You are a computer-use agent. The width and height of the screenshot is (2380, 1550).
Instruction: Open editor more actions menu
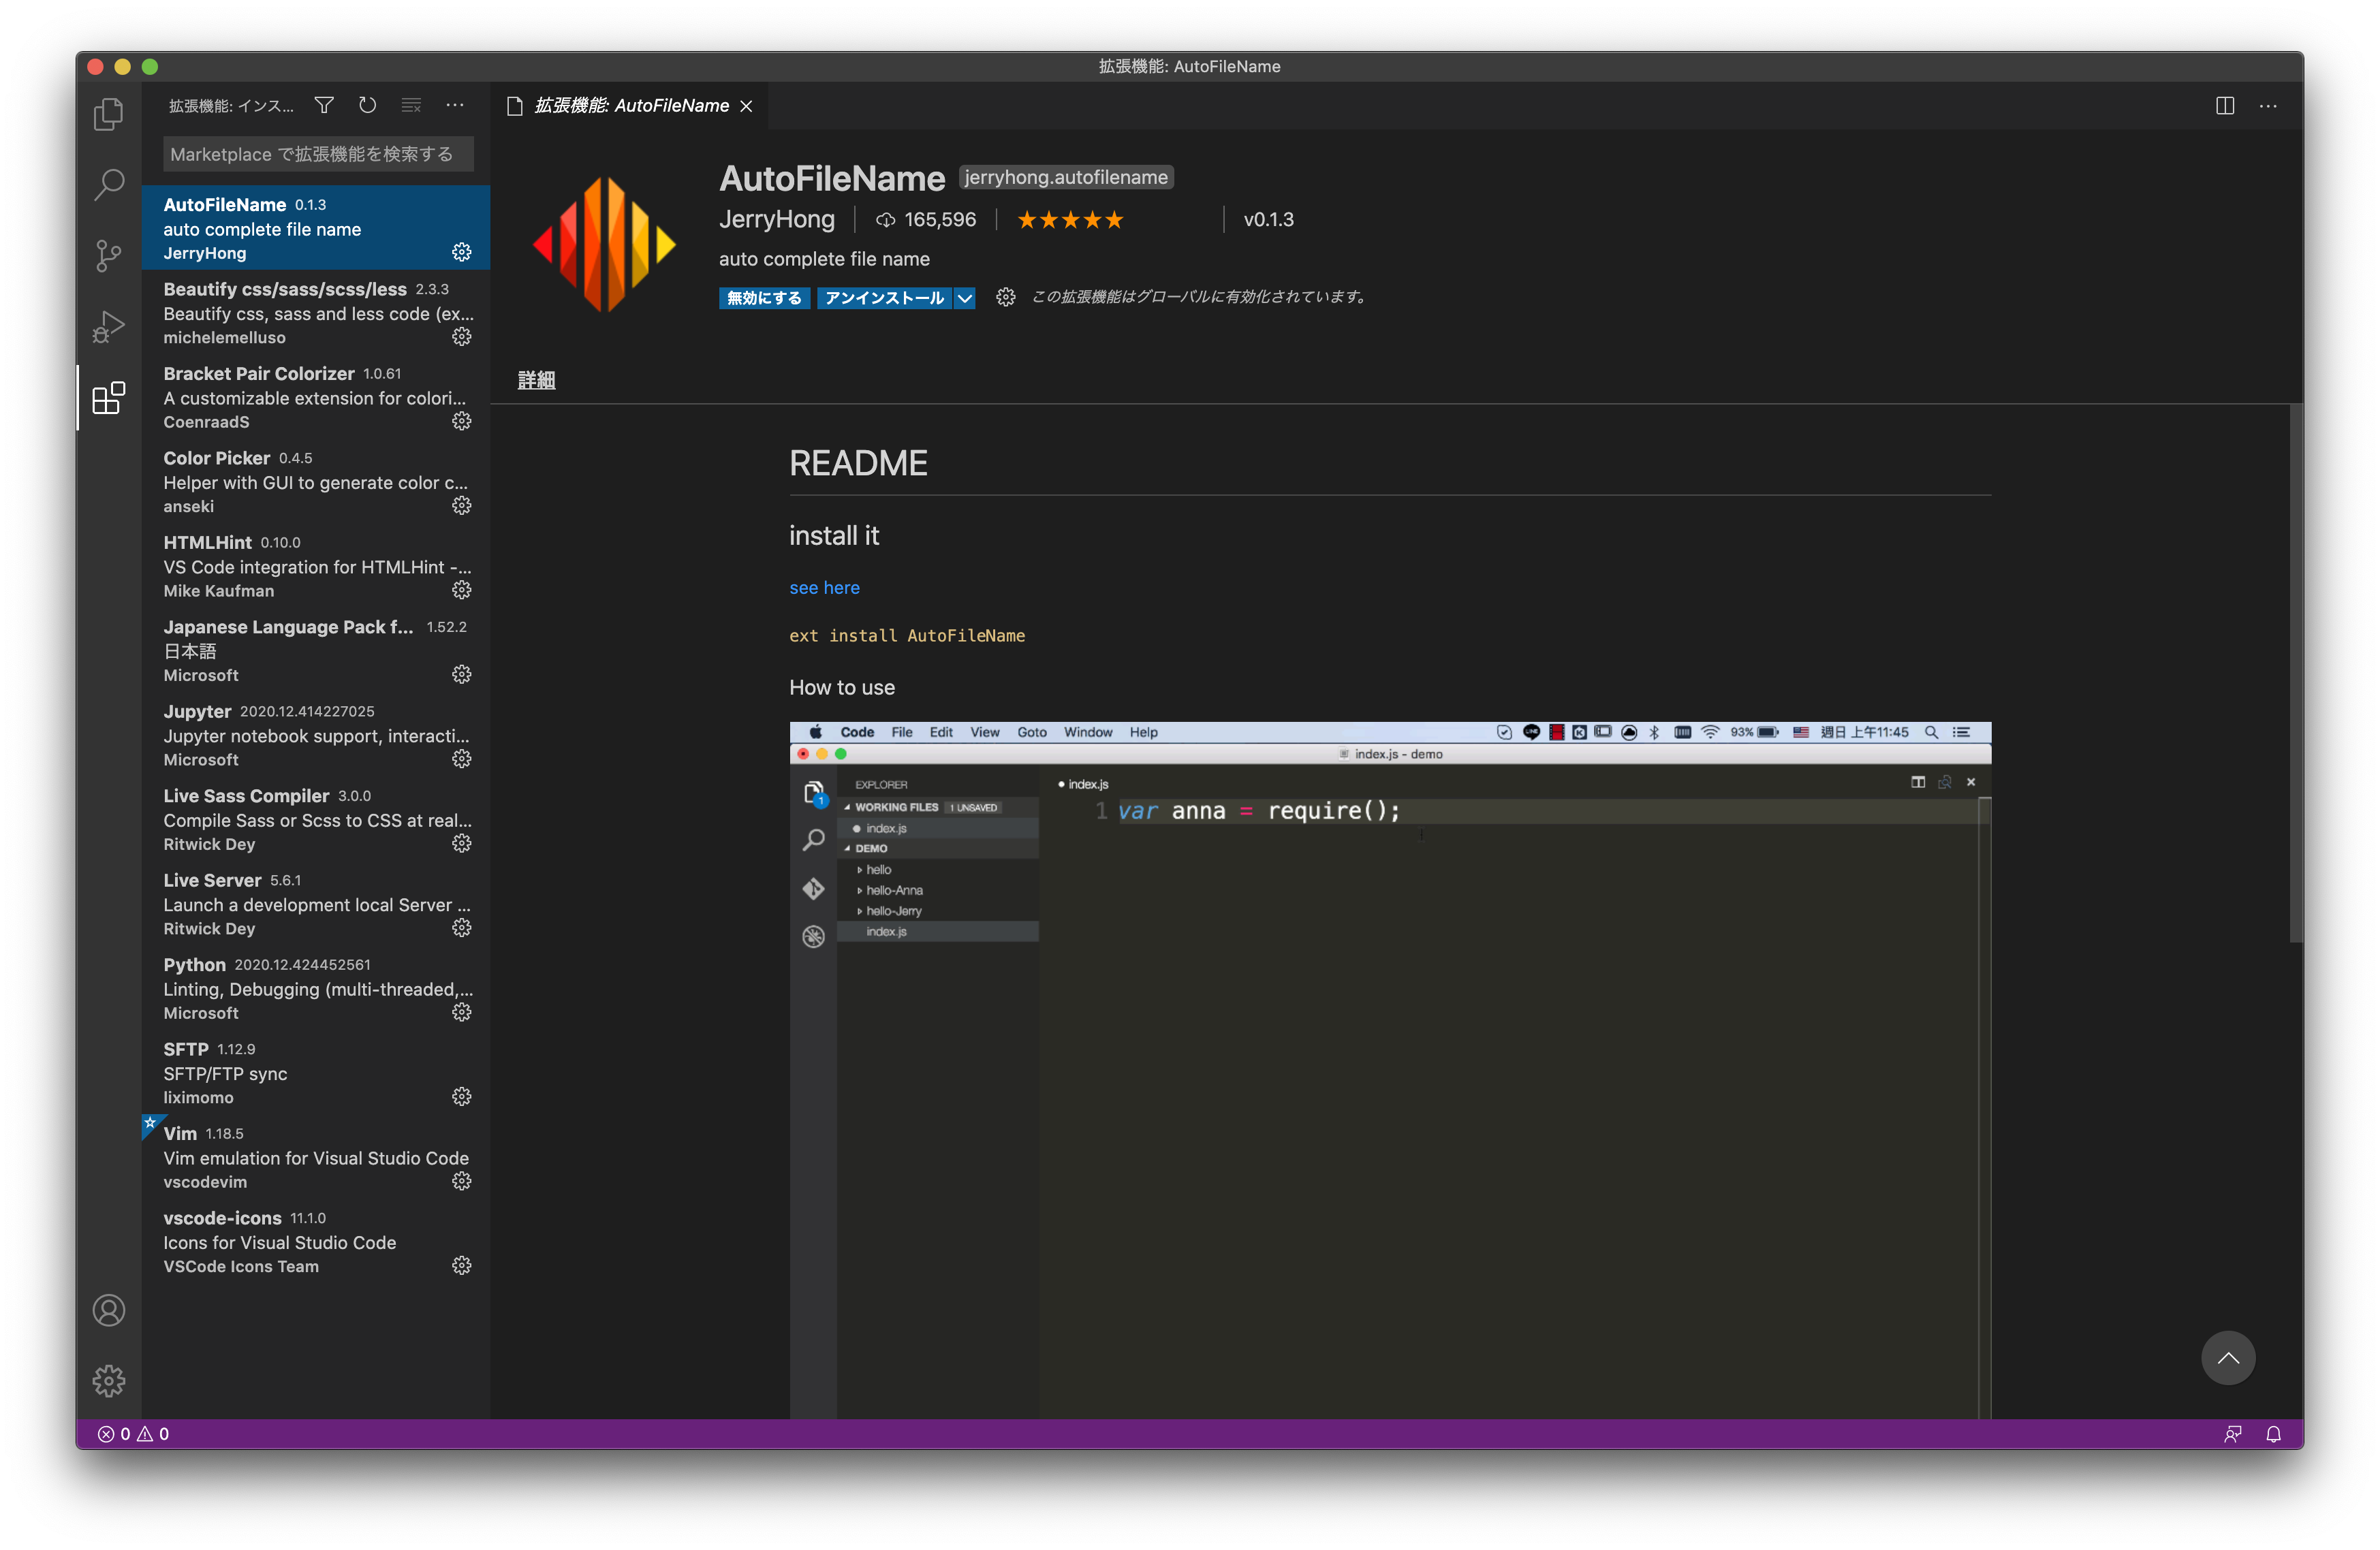tap(2268, 105)
